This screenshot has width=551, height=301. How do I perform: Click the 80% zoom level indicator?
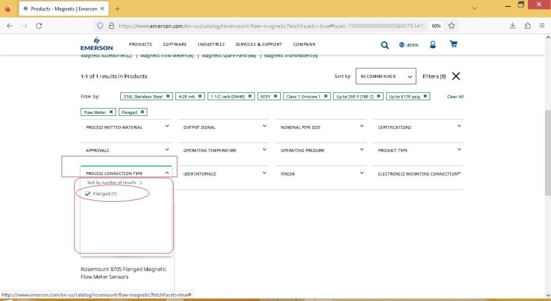[436, 26]
